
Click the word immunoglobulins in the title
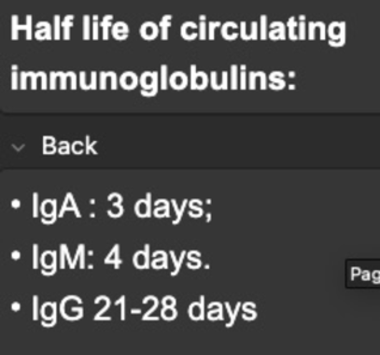[152, 78]
